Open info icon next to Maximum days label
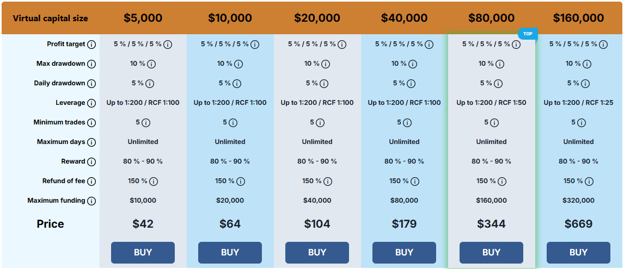 pyautogui.click(x=91, y=142)
